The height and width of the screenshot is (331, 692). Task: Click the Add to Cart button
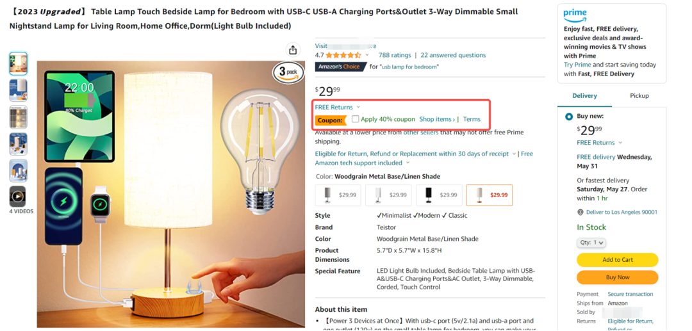(x=617, y=259)
